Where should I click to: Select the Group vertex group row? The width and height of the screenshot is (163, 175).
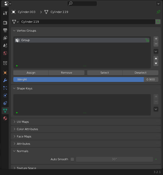tap(82, 40)
